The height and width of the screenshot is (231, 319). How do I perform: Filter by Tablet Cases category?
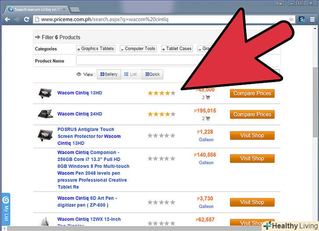pos(177,48)
